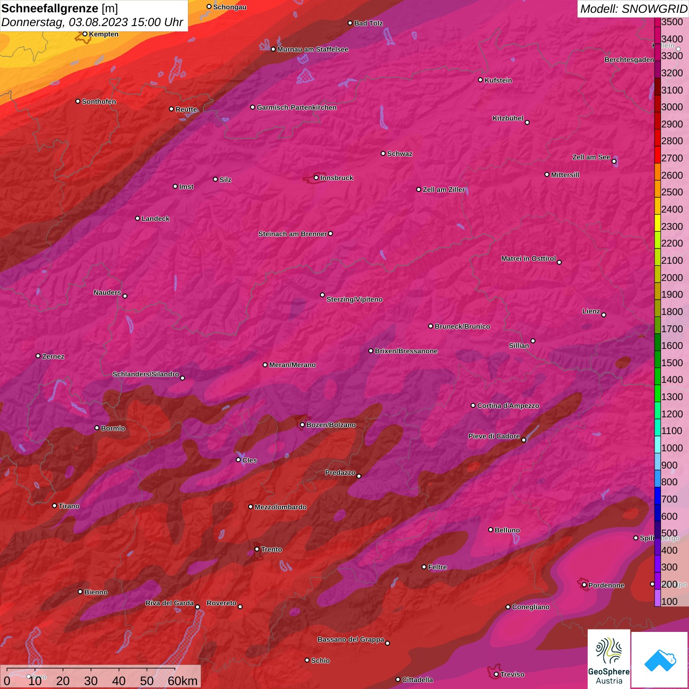Viewport: 689px width, 689px height.
Task: Click the Cles label
Action: (x=250, y=460)
